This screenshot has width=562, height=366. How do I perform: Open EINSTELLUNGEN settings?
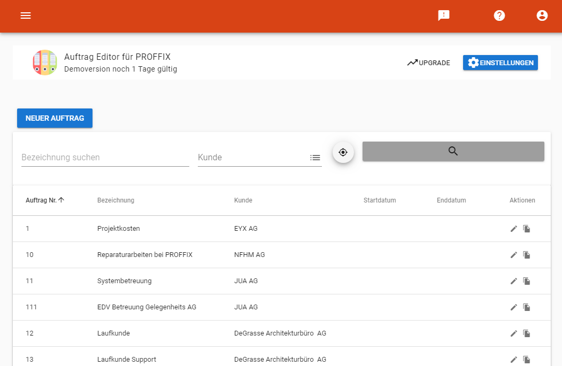[x=500, y=62]
